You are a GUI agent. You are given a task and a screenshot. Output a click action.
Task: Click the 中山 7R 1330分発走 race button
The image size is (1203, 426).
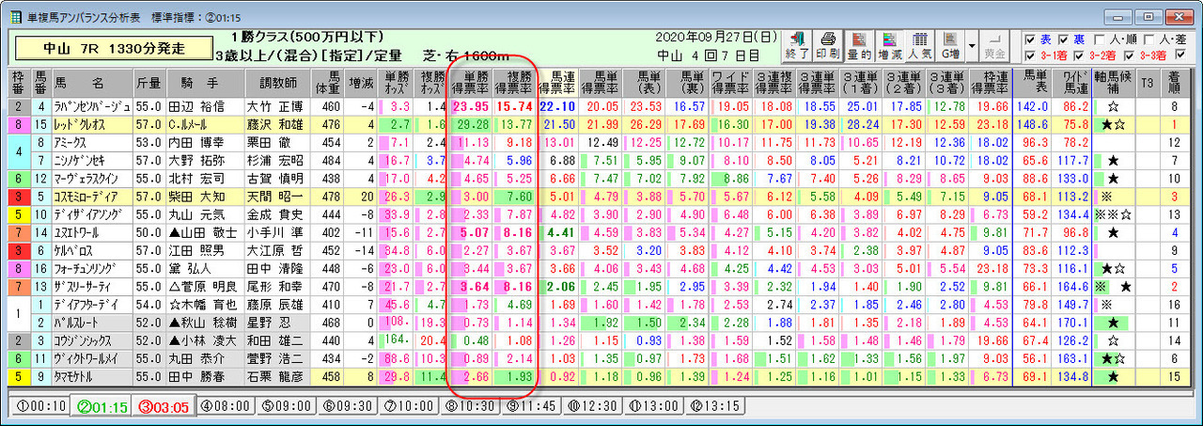coord(115,48)
